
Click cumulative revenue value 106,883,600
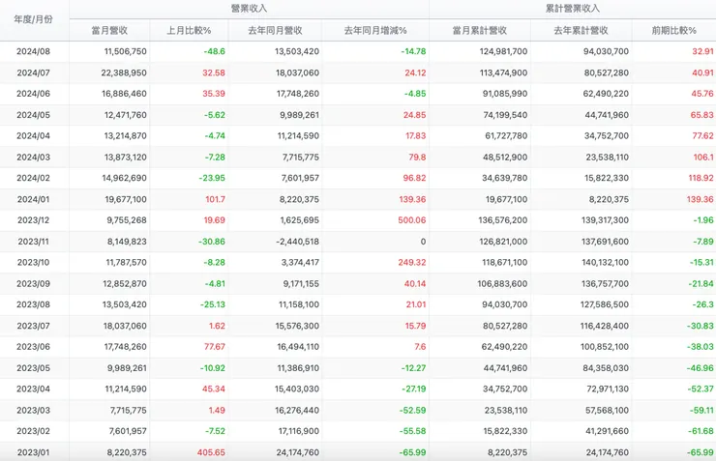tap(503, 284)
